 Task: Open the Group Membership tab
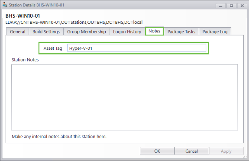pyautogui.click(x=86, y=32)
